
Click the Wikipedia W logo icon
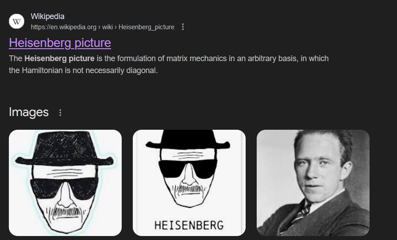point(16,21)
